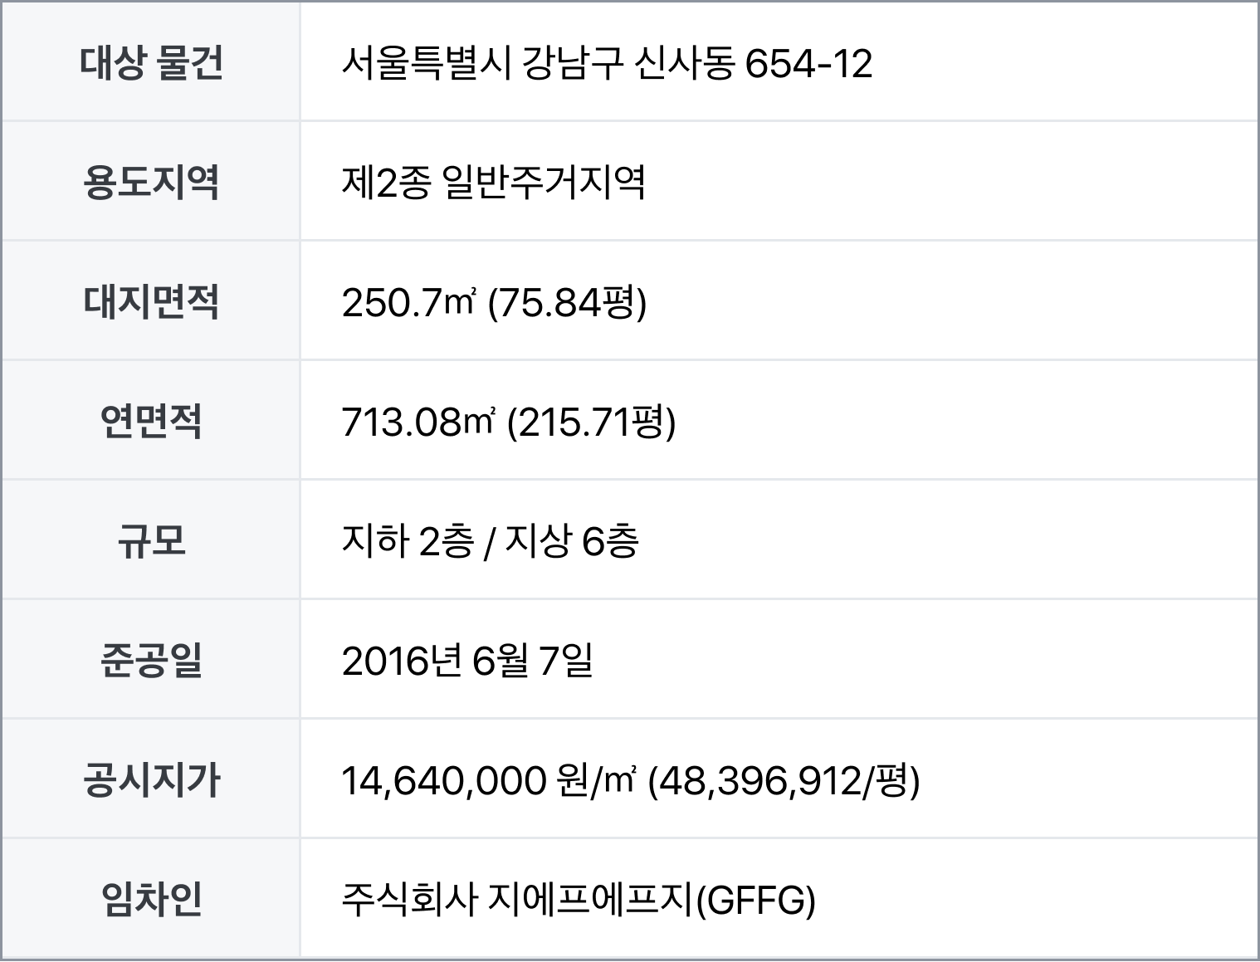Click the 대지면적 label
The height and width of the screenshot is (962, 1260).
151,301
